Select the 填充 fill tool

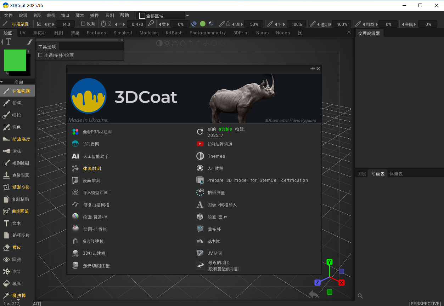click(x=17, y=283)
